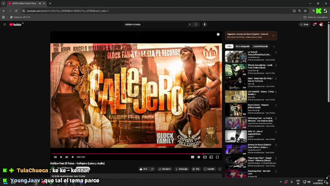This screenshot has height=186, width=330.
Task: Open the browser apps grid icon
Action: tap(3, 17)
